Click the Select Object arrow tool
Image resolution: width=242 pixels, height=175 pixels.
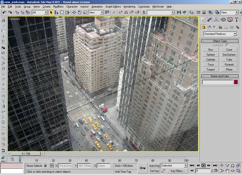pos(51,12)
